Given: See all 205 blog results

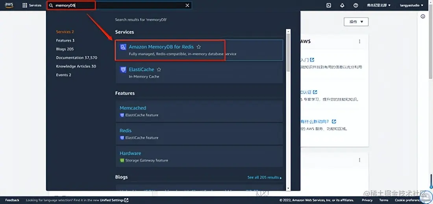Looking at the screenshot, I should [264, 178].
